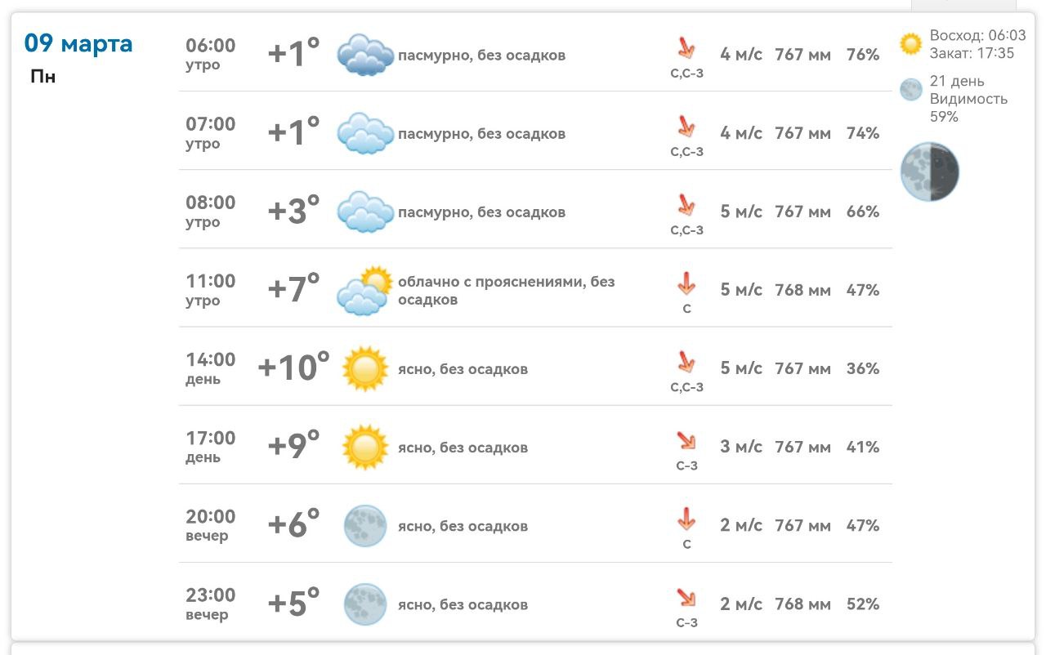Click the large moon phase image
Image resolution: width=1046 pixels, height=655 pixels.
[x=930, y=172]
